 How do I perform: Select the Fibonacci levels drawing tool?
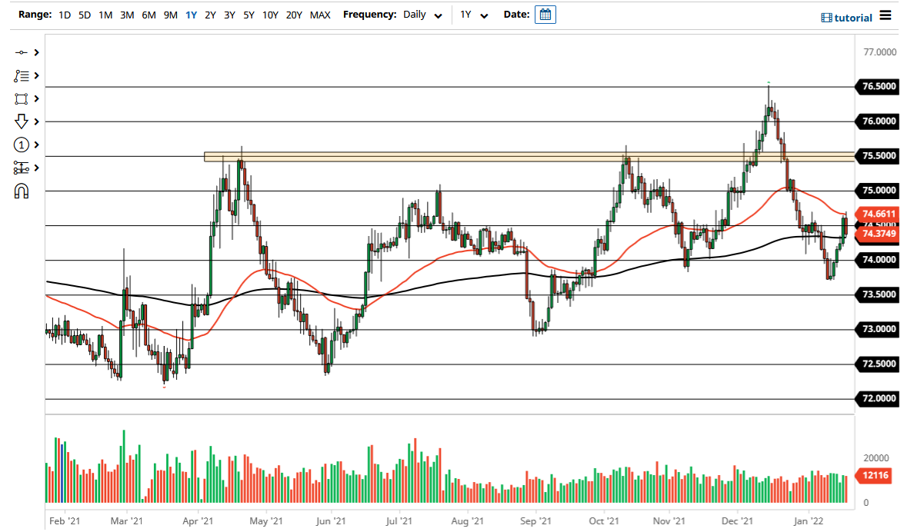click(21, 75)
